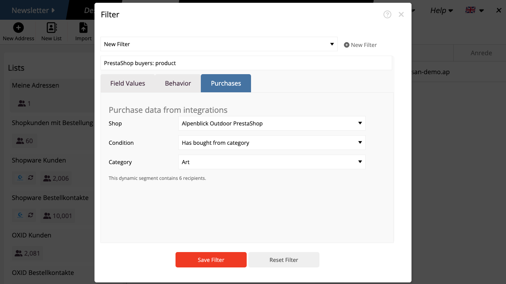Click the filter name input field

[246, 63]
